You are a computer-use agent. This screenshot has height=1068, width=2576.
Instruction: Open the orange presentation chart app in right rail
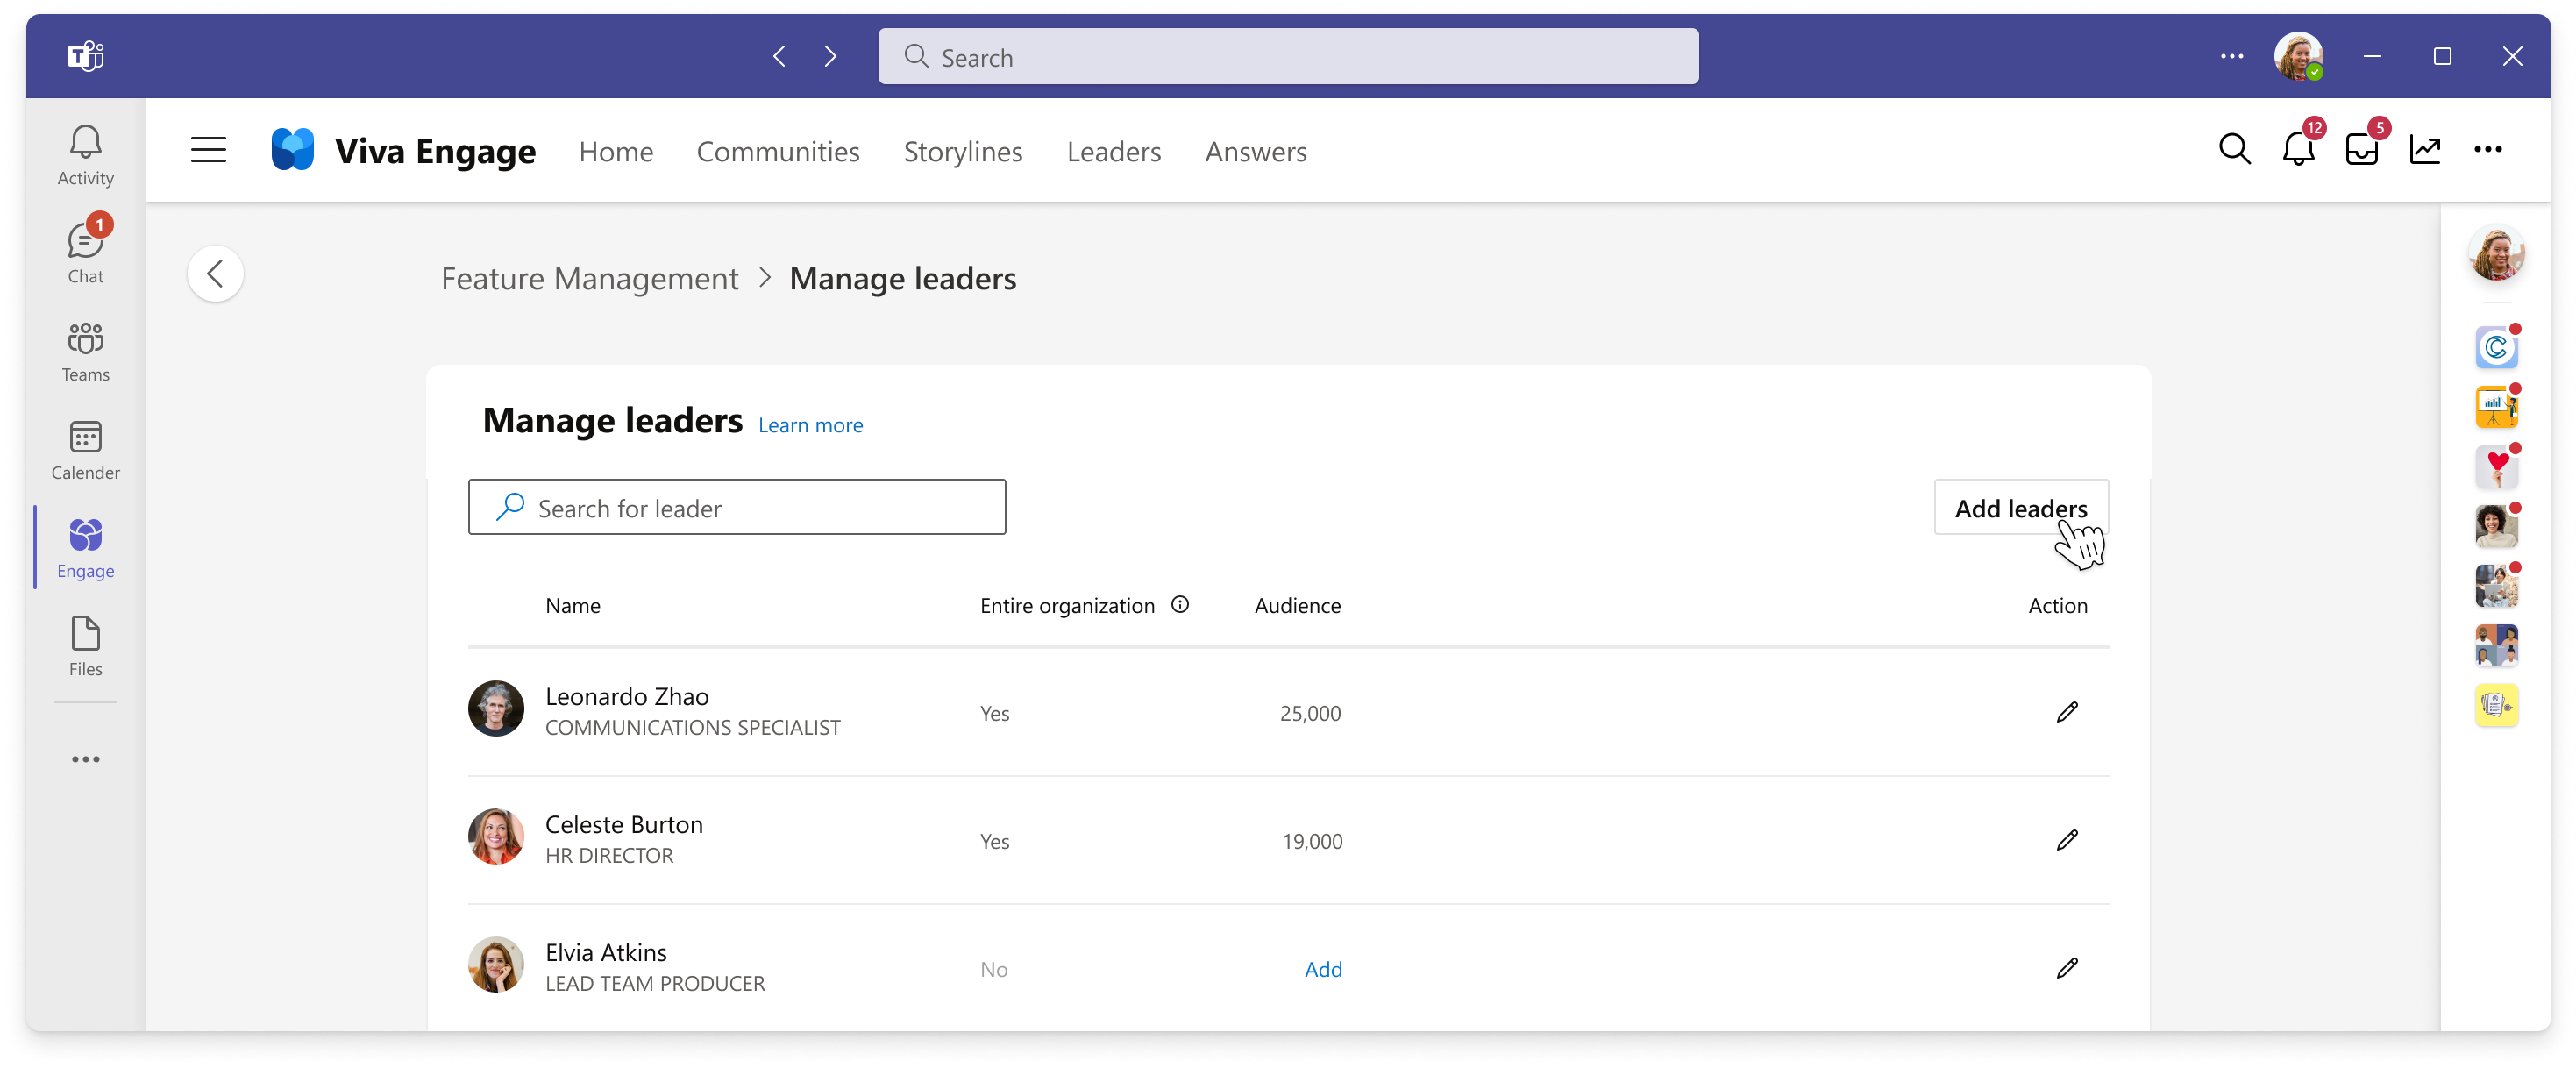2496,407
